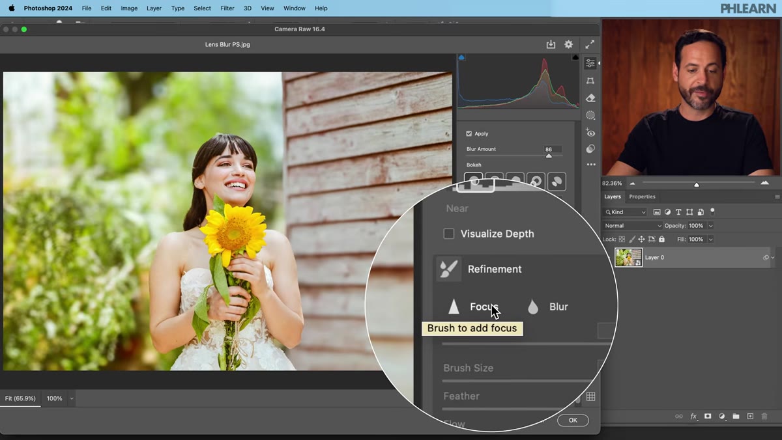
Task: Open the Layer menu
Action: click(154, 8)
